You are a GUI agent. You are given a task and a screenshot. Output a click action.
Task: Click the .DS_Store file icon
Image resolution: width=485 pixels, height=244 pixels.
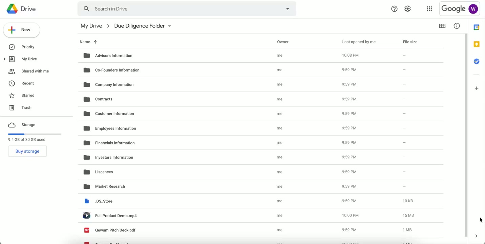(x=87, y=201)
